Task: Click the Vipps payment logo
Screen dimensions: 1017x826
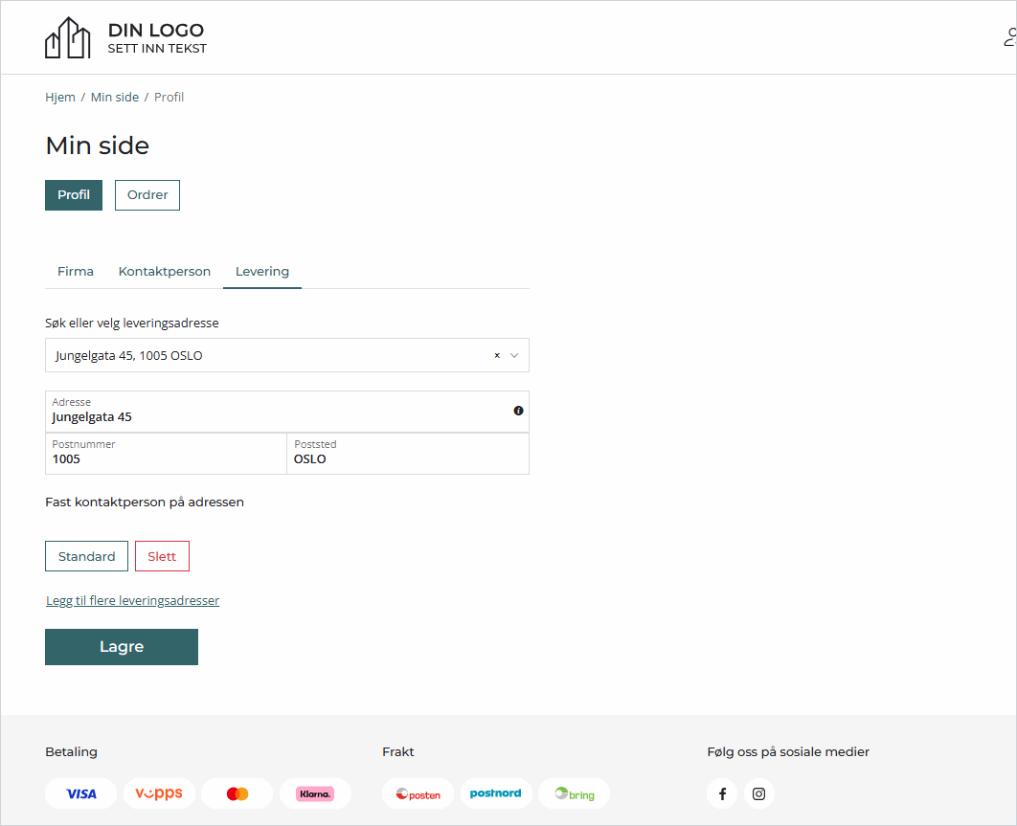Action: coord(159,793)
